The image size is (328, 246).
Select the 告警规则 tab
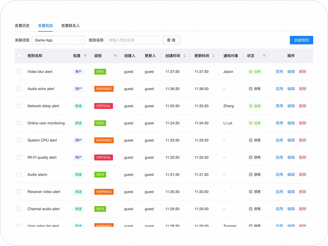[45, 26]
